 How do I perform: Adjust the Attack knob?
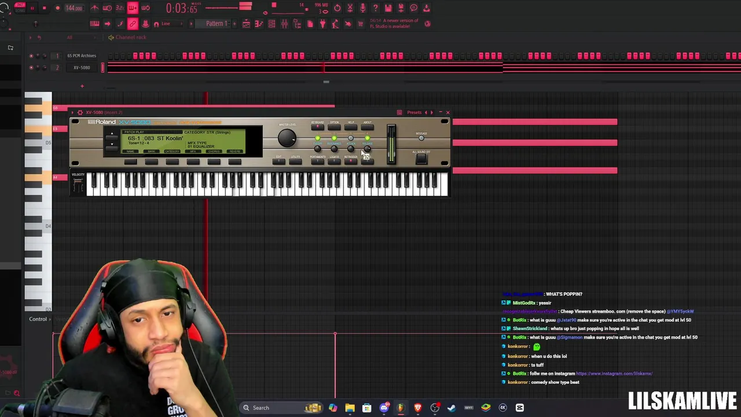click(351, 149)
